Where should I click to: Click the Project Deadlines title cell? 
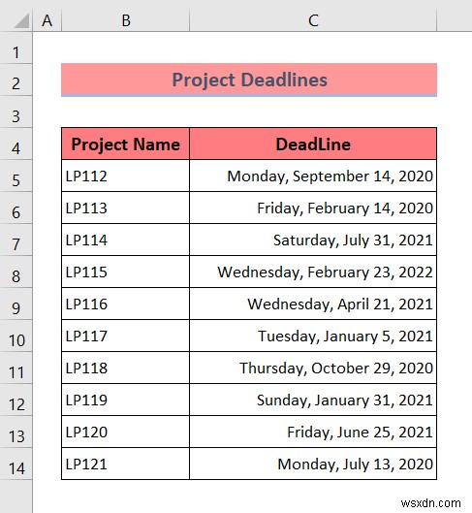pos(249,80)
